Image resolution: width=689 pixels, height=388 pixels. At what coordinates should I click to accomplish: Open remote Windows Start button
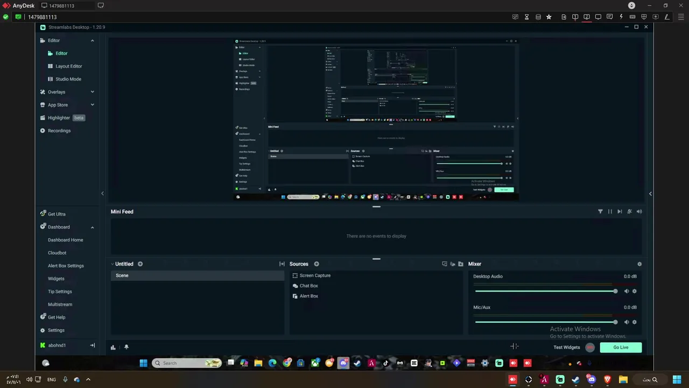143,363
